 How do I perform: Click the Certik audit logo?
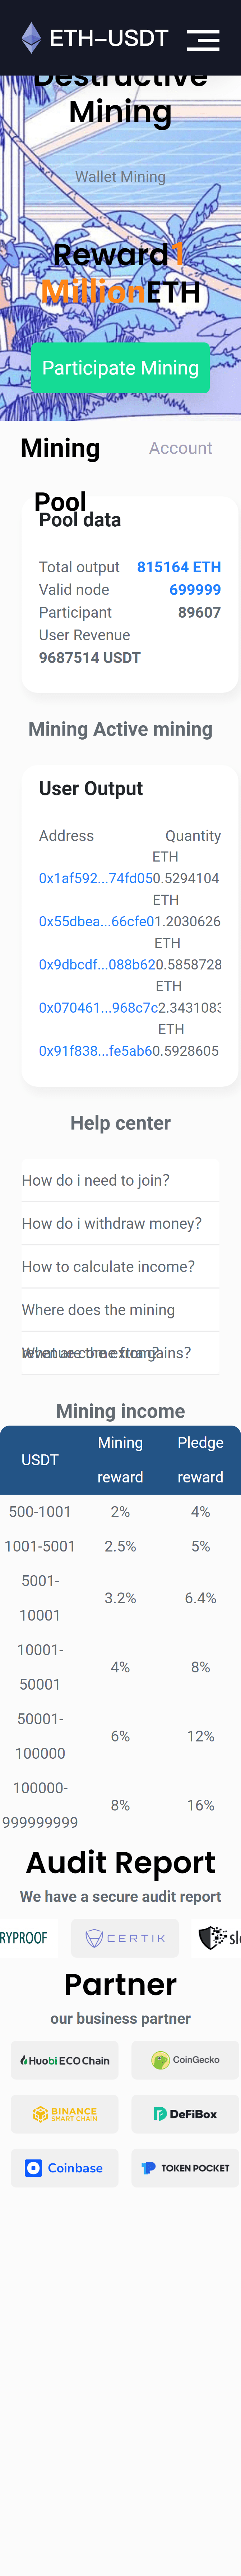click(x=125, y=1937)
